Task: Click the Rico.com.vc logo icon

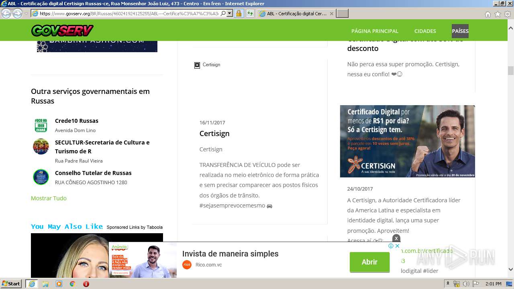Action: [187, 265]
